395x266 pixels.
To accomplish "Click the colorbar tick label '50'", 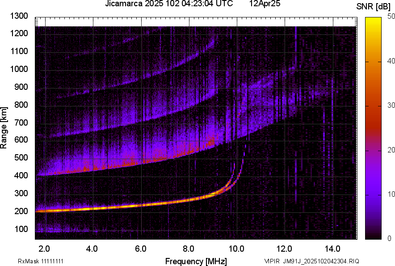I will coord(391,17).
